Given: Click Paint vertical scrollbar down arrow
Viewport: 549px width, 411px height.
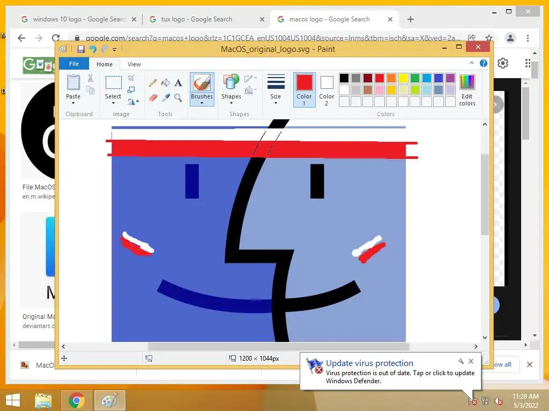Looking at the screenshot, I should (x=485, y=338).
